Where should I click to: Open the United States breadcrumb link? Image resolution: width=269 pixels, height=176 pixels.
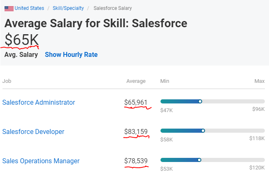[29, 8]
